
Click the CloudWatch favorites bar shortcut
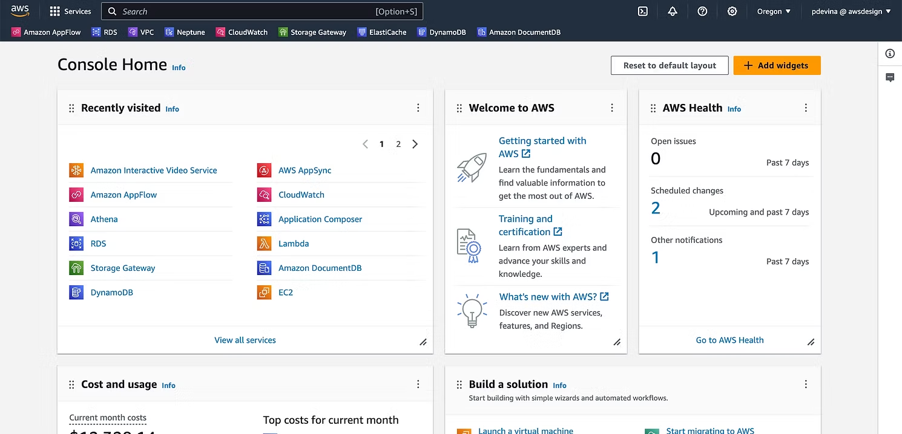(x=242, y=32)
